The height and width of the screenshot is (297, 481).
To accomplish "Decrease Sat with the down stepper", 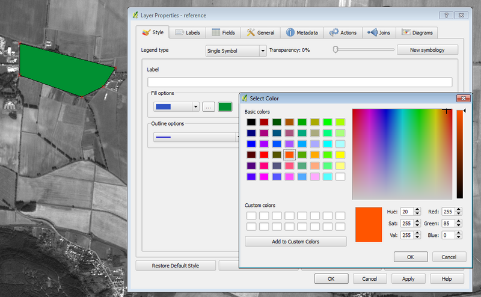I will pyautogui.click(x=417, y=225).
